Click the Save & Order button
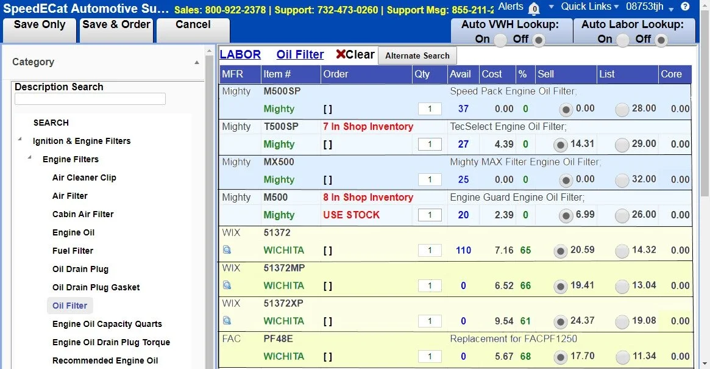The width and height of the screenshot is (710, 369). tap(116, 29)
